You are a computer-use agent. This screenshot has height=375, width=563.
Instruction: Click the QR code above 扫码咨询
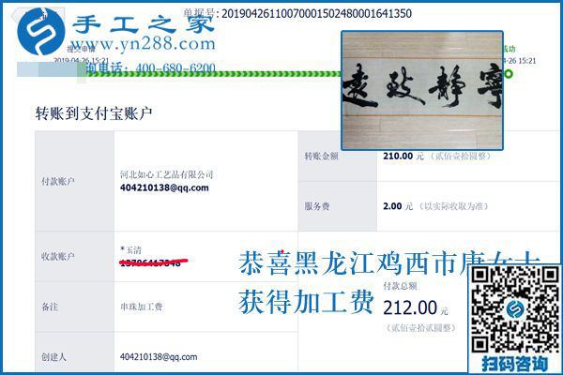coord(515,309)
